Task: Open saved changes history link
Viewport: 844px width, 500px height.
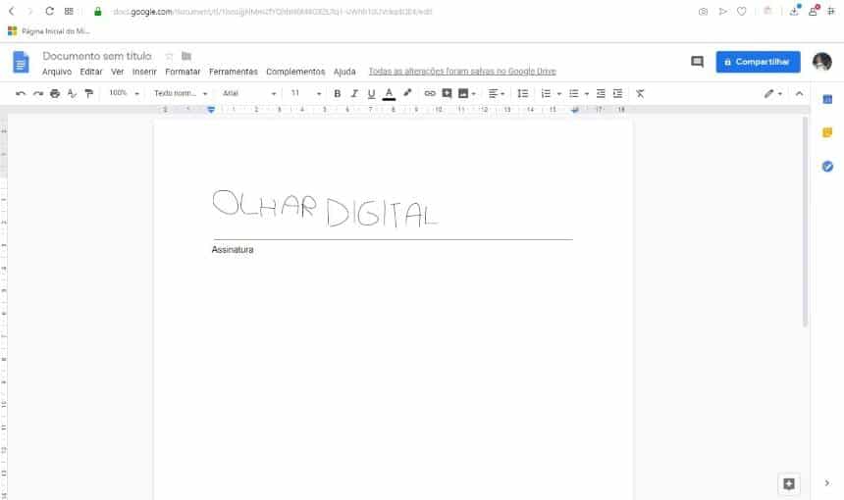Action: [462, 72]
